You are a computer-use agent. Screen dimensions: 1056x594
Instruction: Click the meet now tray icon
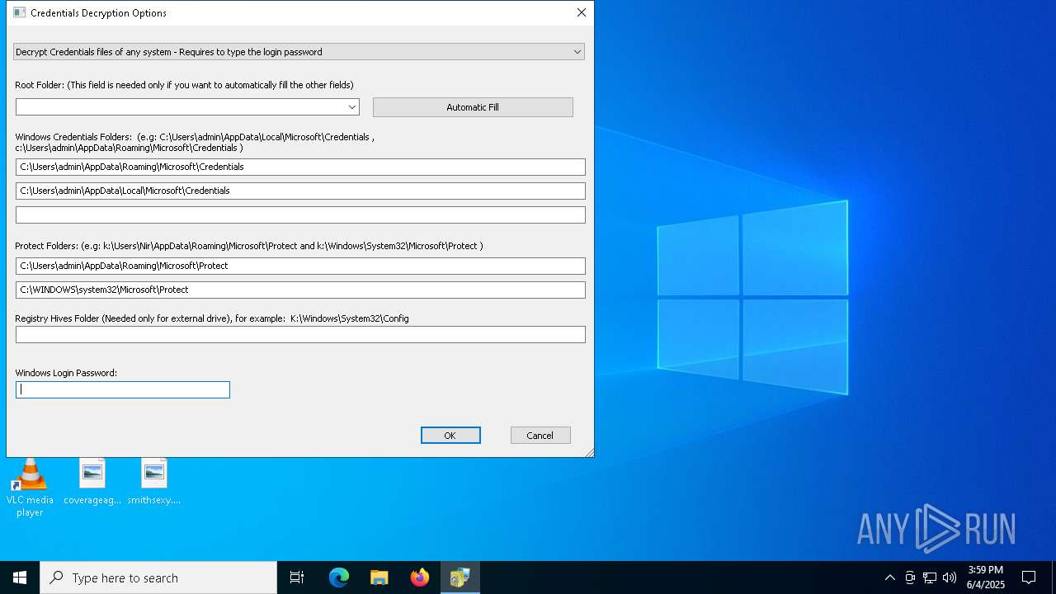click(910, 577)
